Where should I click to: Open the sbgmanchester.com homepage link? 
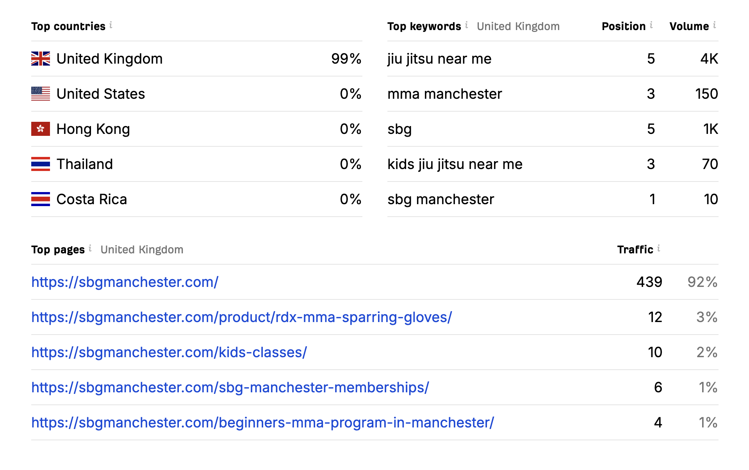tap(125, 282)
